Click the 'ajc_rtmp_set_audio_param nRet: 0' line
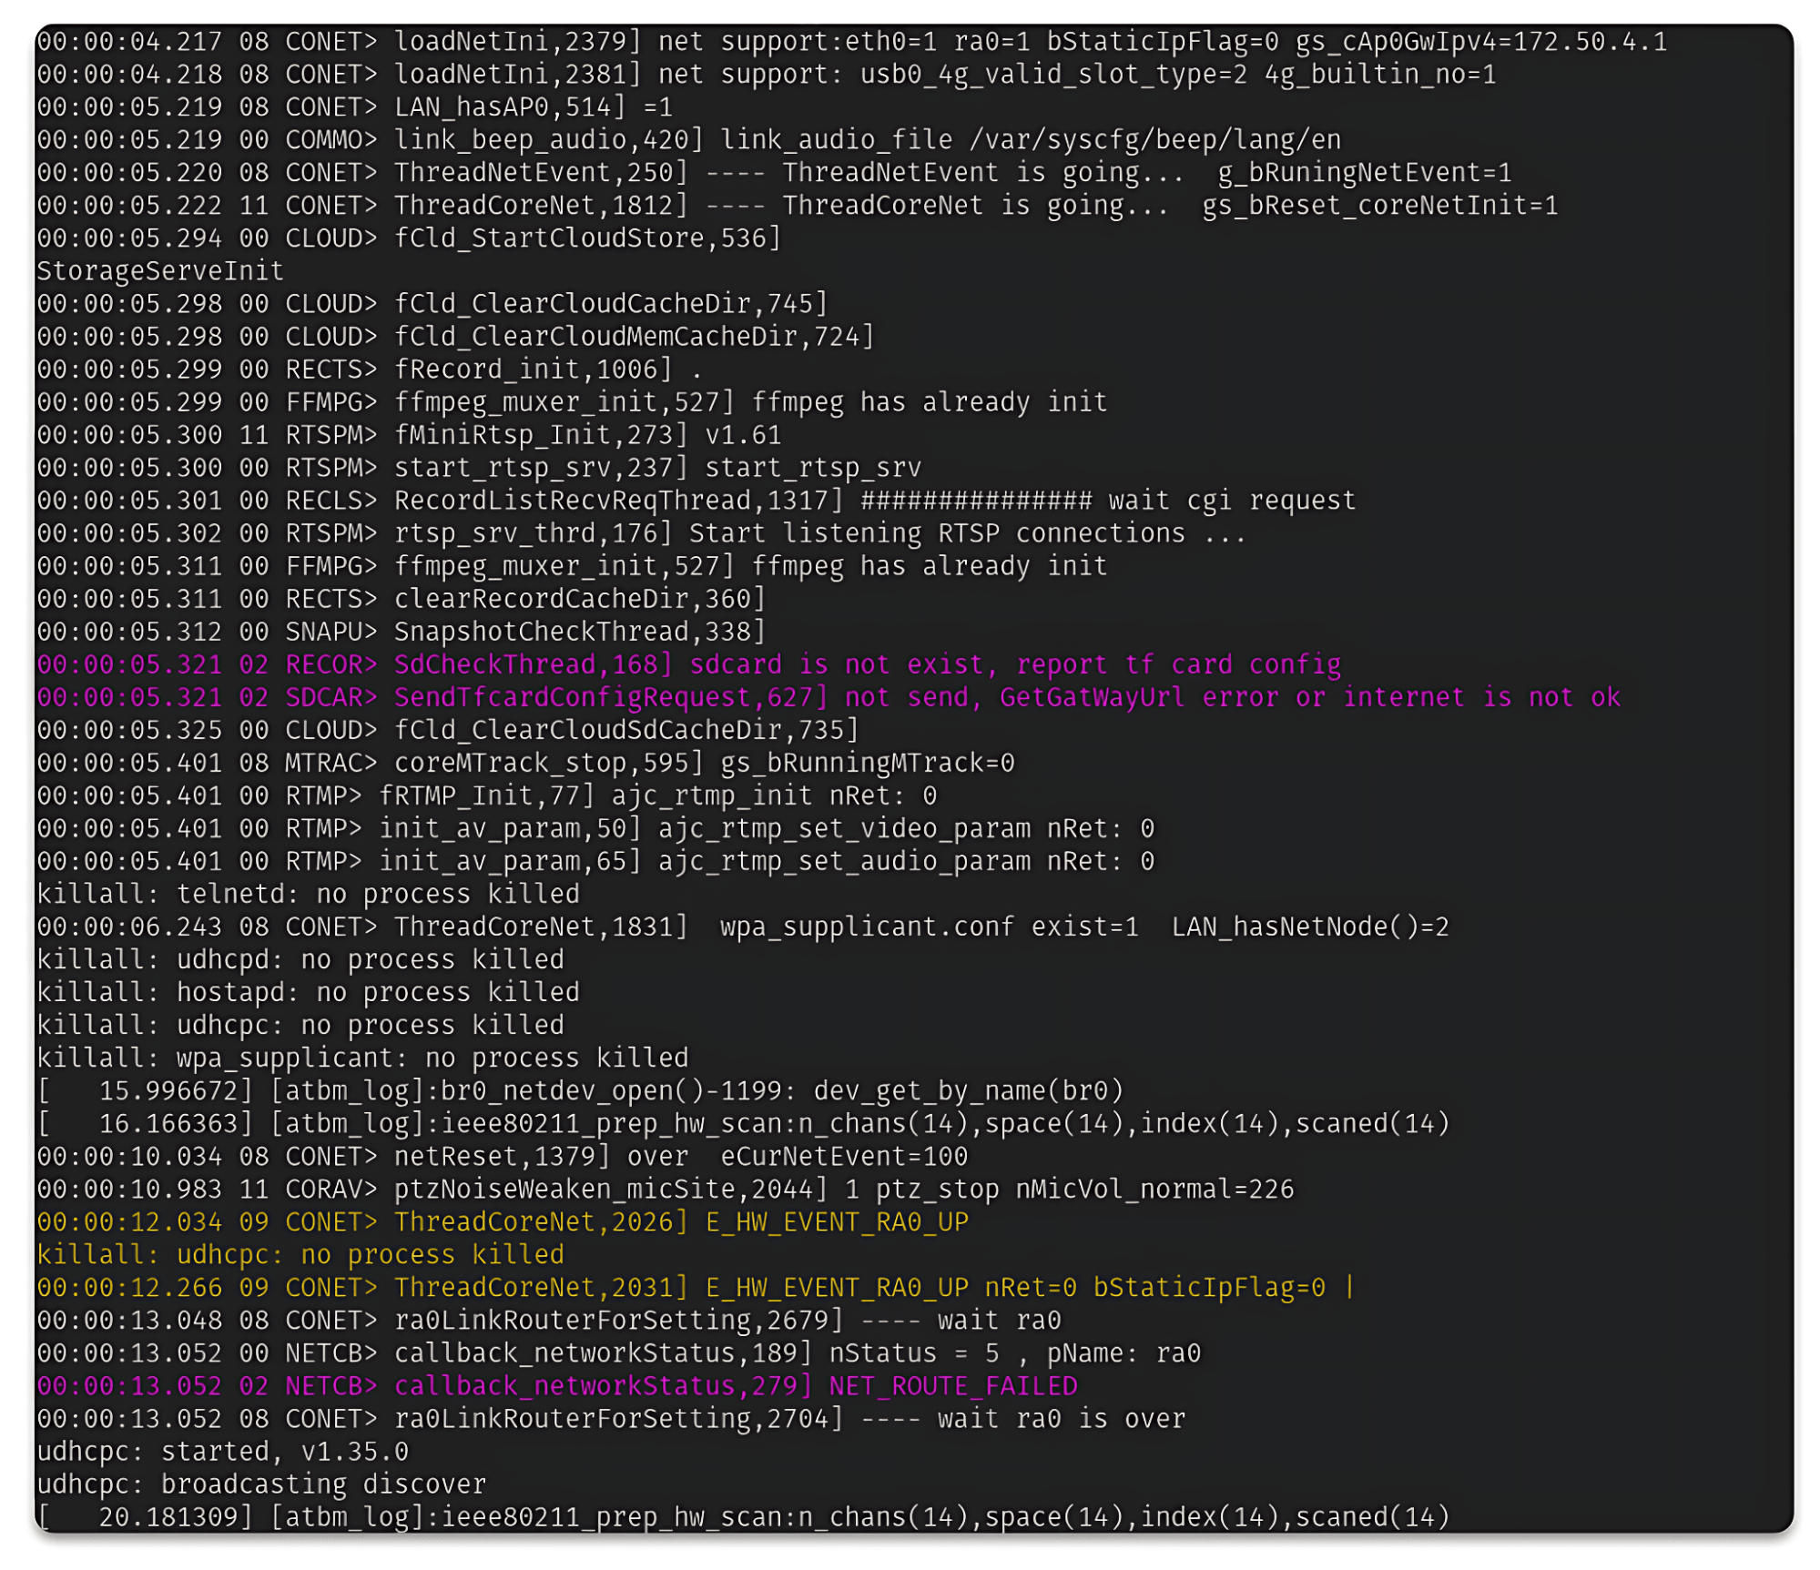 click(x=595, y=861)
